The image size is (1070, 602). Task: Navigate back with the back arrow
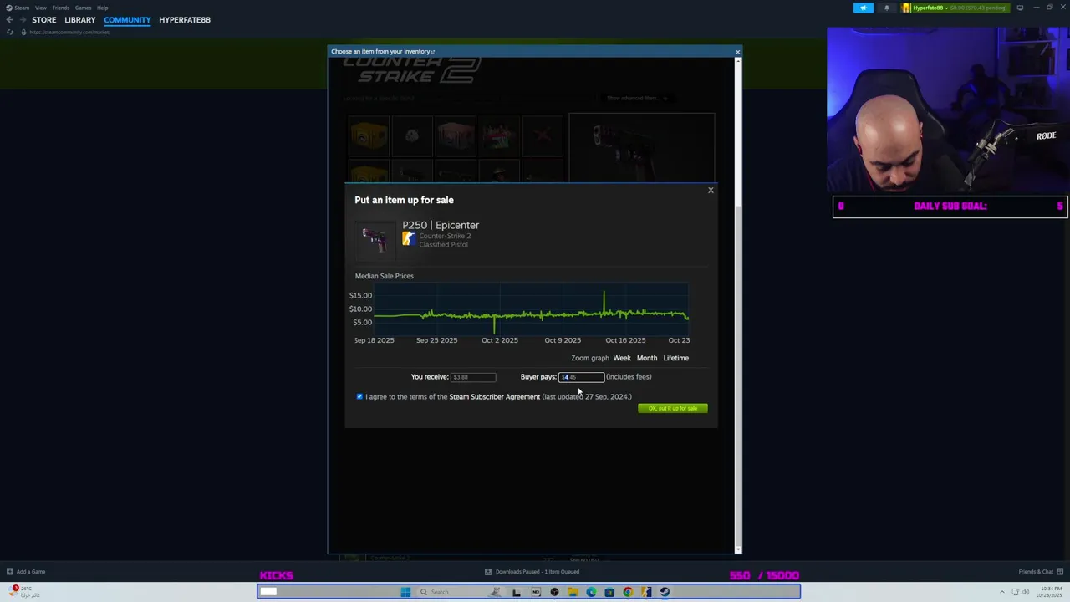click(x=9, y=19)
